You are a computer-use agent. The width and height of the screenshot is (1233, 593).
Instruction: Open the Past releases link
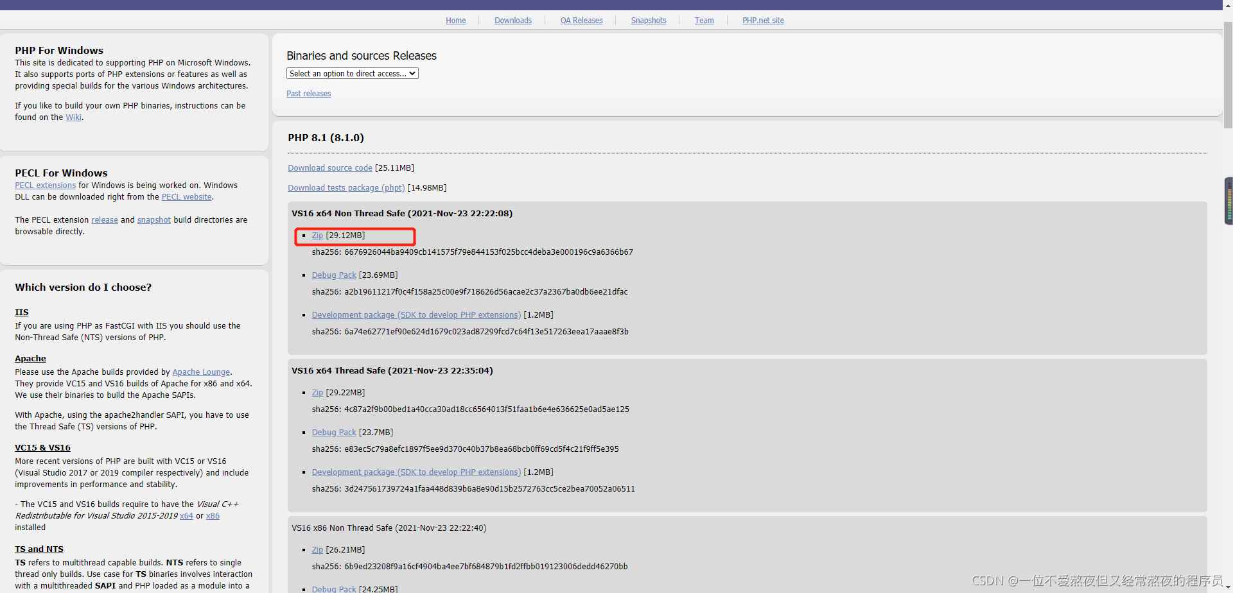pos(308,94)
